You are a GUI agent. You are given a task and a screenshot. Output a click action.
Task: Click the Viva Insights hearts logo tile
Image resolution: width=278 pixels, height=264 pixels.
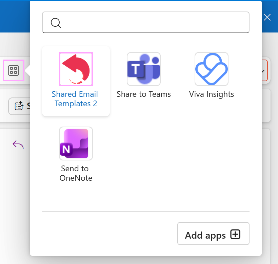pos(211,69)
